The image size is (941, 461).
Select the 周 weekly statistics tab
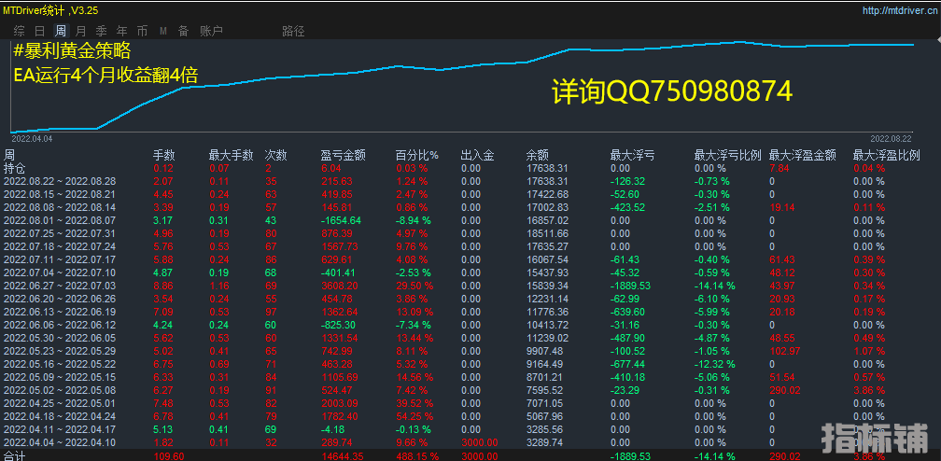tap(61, 31)
